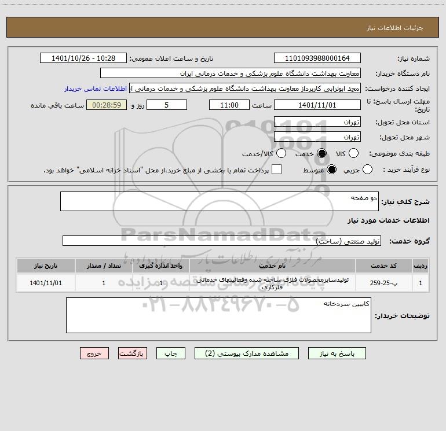Screen dimensions: 446x431
Task: Choose the متوسط purchase process radio
Action: (x=331, y=170)
